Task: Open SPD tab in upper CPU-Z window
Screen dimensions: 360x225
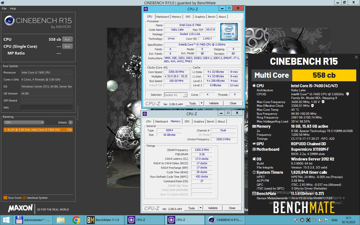Action: point(188,17)
